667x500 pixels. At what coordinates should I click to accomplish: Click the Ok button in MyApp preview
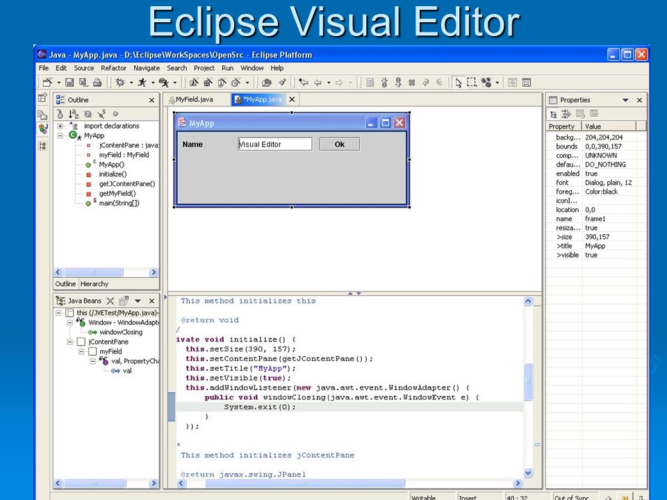340,144
